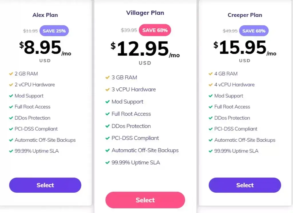Image resolution: width=293 pixels, height=213 pixels.
Task: Click the SAVE 68% badge on Creeper Plan
Action: 254,31
